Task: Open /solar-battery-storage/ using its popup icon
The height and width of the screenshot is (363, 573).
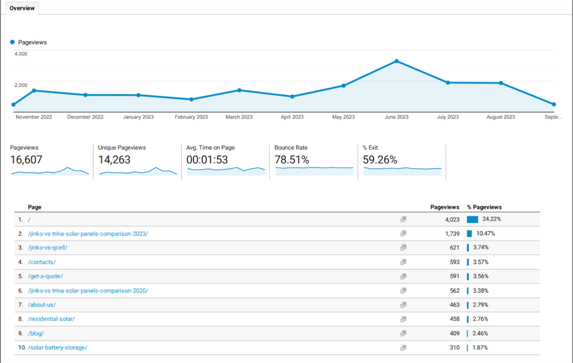Action: 403,348
